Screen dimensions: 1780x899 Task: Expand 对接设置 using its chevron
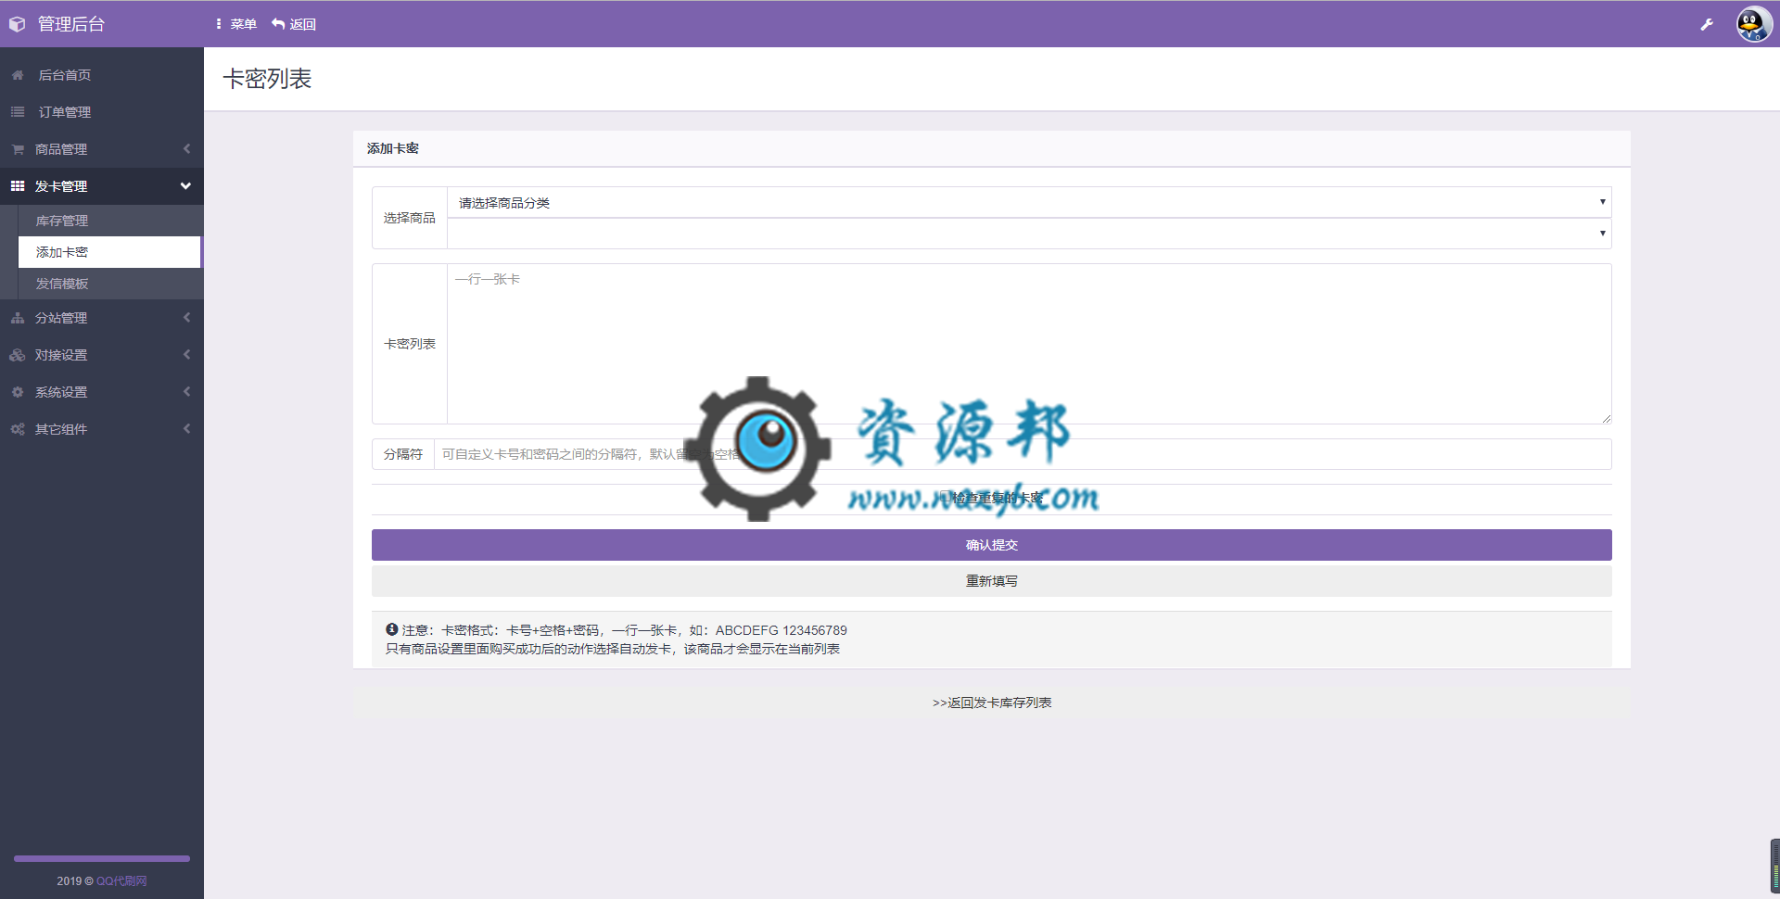(186, 355)
